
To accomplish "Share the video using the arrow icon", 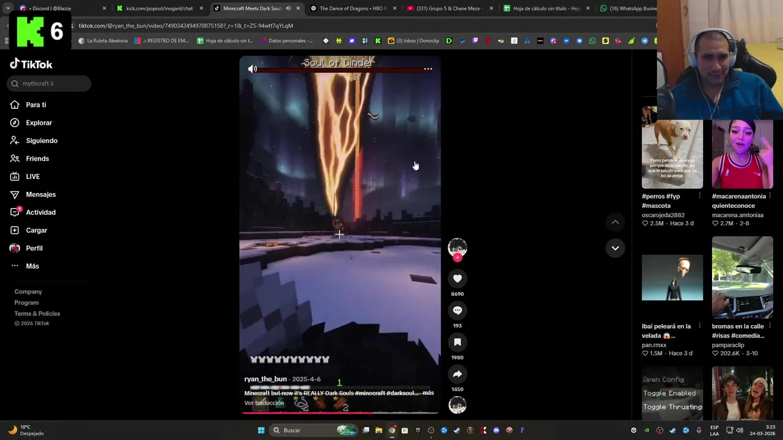I will [457, 374].
